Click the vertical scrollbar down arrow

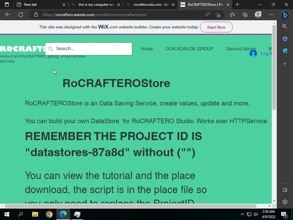(x=274, y=201)
